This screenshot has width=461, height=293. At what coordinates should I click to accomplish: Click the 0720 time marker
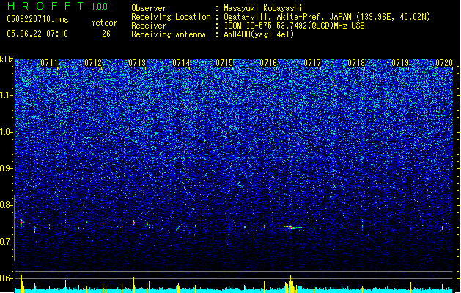(444, 63)
